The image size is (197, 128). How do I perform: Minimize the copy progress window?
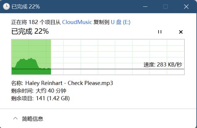point(145,6)
